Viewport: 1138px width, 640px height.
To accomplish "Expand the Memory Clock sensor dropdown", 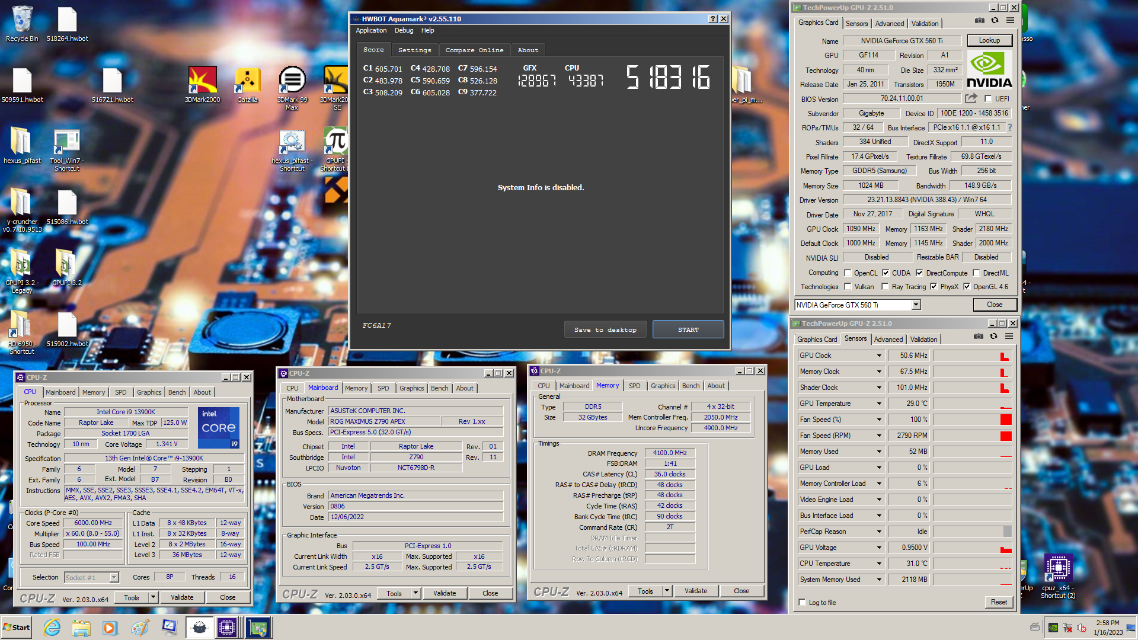I will [x=879, y=372].
